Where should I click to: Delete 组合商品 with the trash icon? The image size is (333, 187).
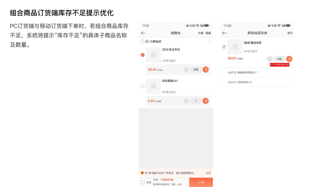click(224, 47)
